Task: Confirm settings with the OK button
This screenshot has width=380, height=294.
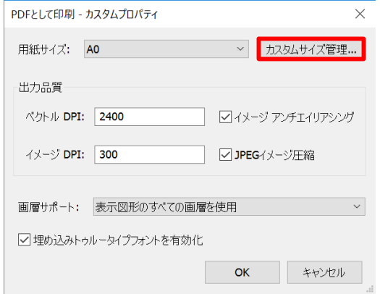Action: 242,272
